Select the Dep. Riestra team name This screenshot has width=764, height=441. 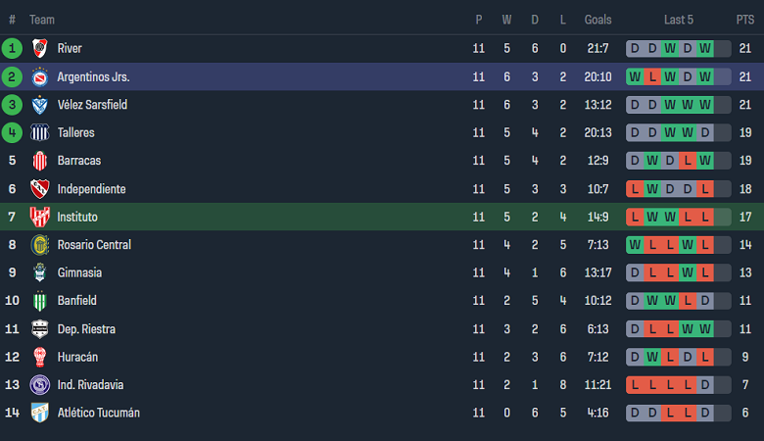(x=85, y=329)
